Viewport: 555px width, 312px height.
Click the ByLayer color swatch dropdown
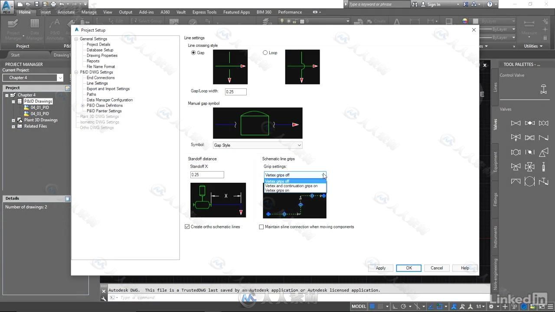pyautogui.click(x=494, y=21)
